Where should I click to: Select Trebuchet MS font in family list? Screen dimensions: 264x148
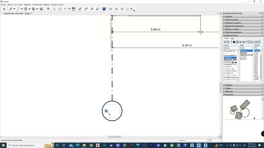coord(229,51)
